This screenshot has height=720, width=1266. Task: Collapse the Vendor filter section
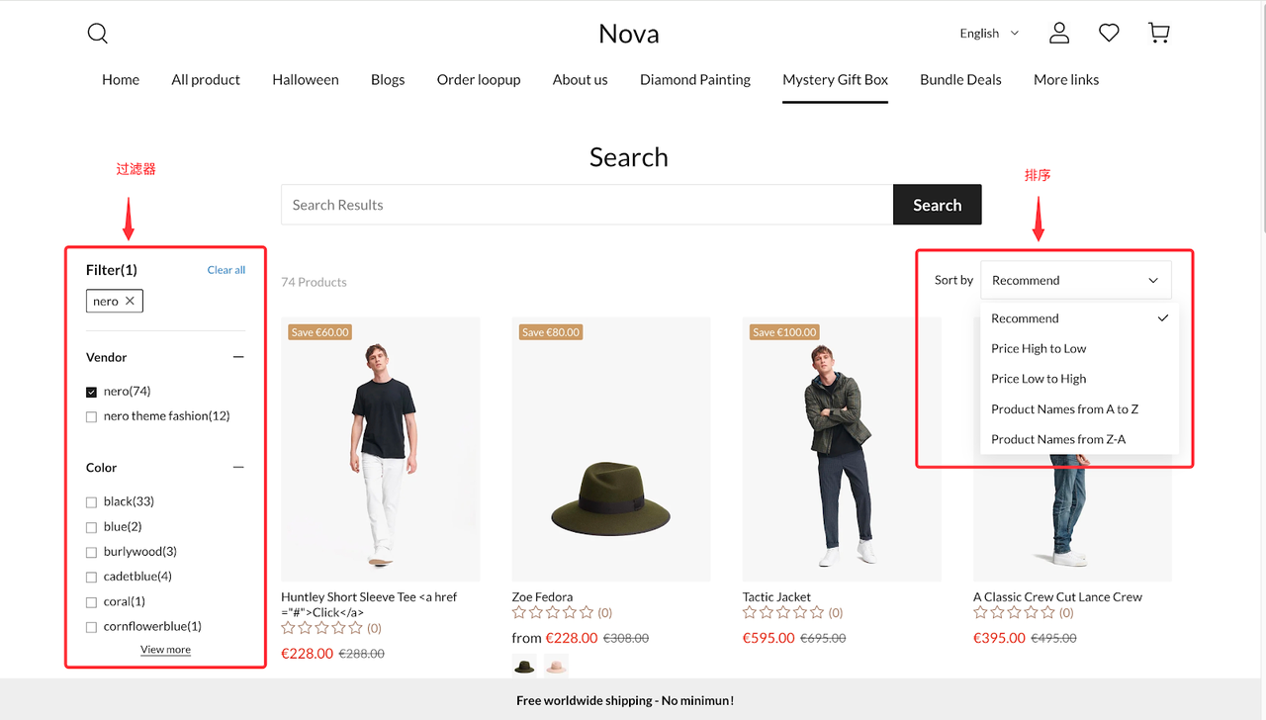click(x=238, y=357)
